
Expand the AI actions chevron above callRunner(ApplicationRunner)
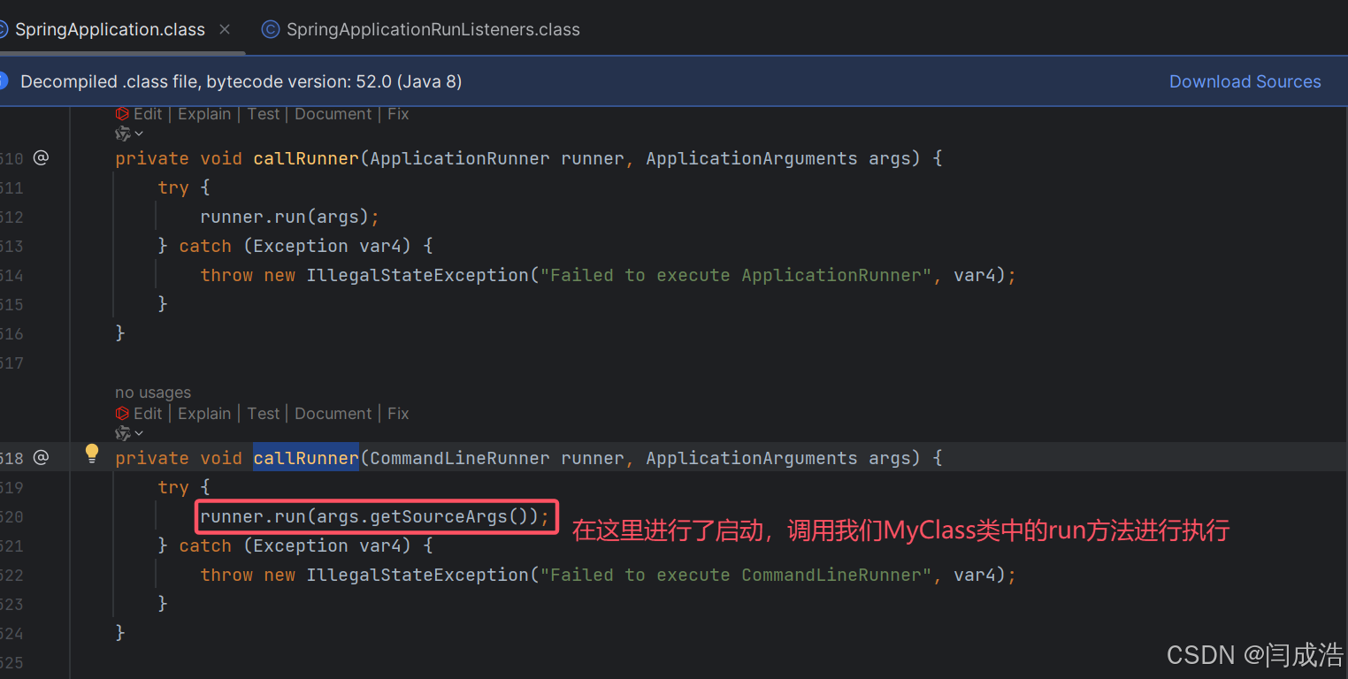(x=137, y=133)
